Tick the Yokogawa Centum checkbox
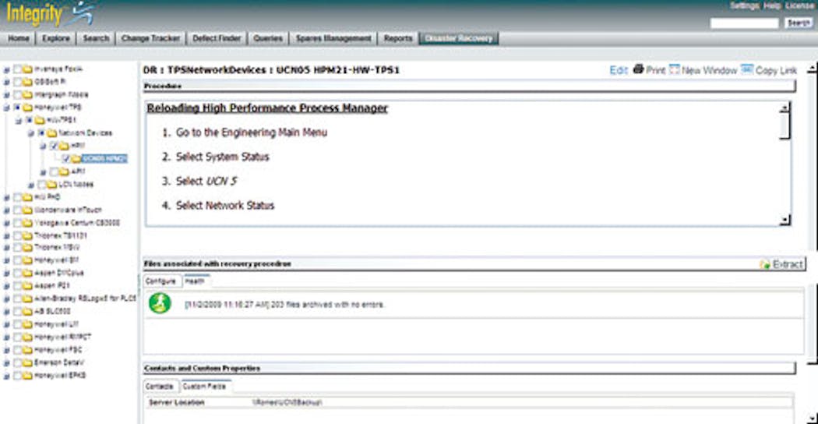This screenshot has height=424, width=818. point(17,223)
